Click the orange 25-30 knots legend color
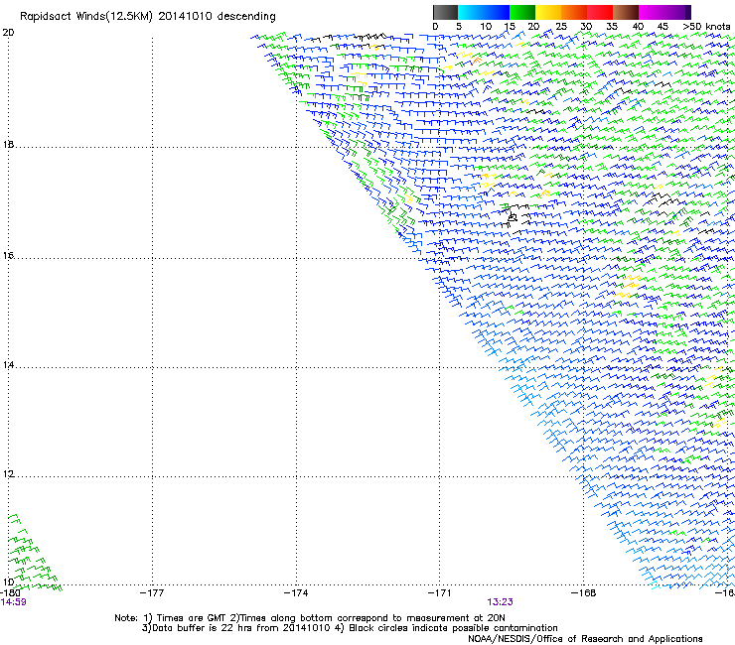This screenshot has height=645, width=735. tap(574, 12)
